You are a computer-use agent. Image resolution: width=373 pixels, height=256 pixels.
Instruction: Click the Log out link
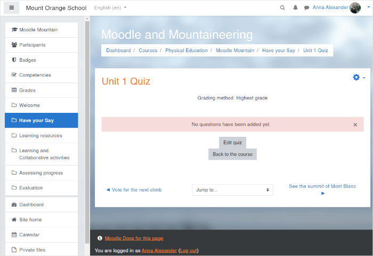pyautogui.click(x=189, y=251)
